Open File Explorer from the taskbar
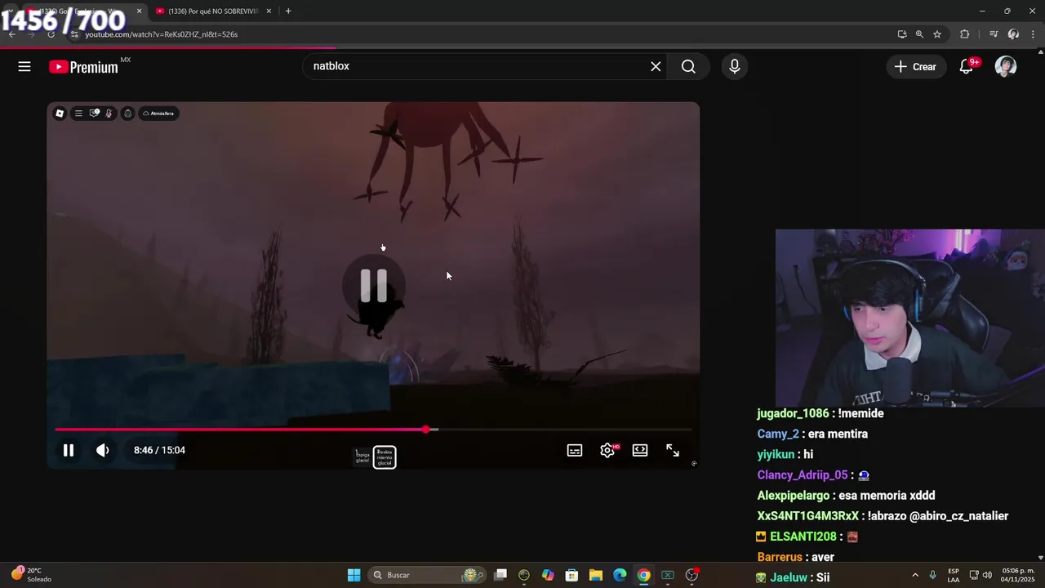Viewport: 1045px width, 588px height. coord(596,575)
